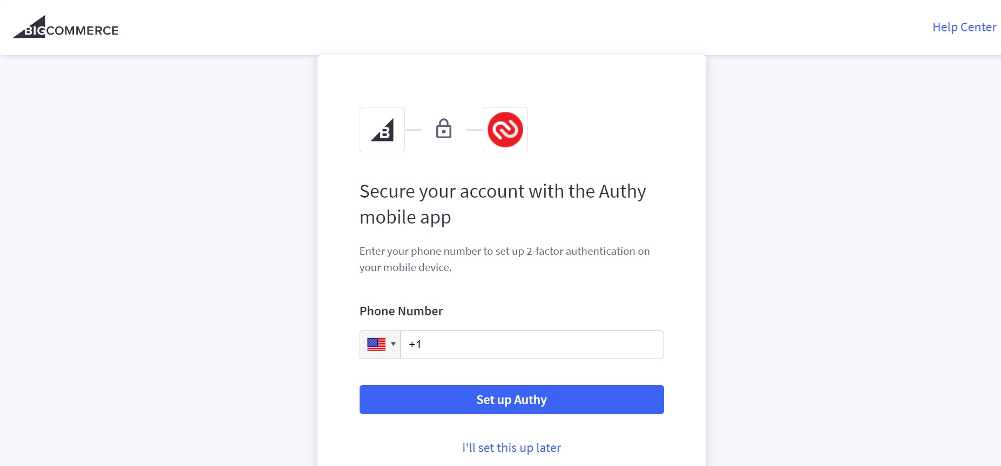Click the padlock icon

(x=444, y=129)
